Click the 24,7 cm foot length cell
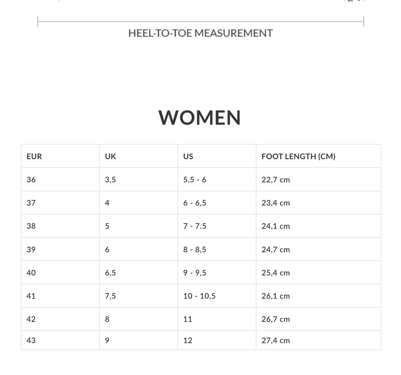Screen dimensions: 401x375 point(318,249)
